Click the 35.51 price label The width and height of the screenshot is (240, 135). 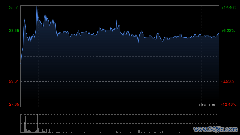coord(14,7)
